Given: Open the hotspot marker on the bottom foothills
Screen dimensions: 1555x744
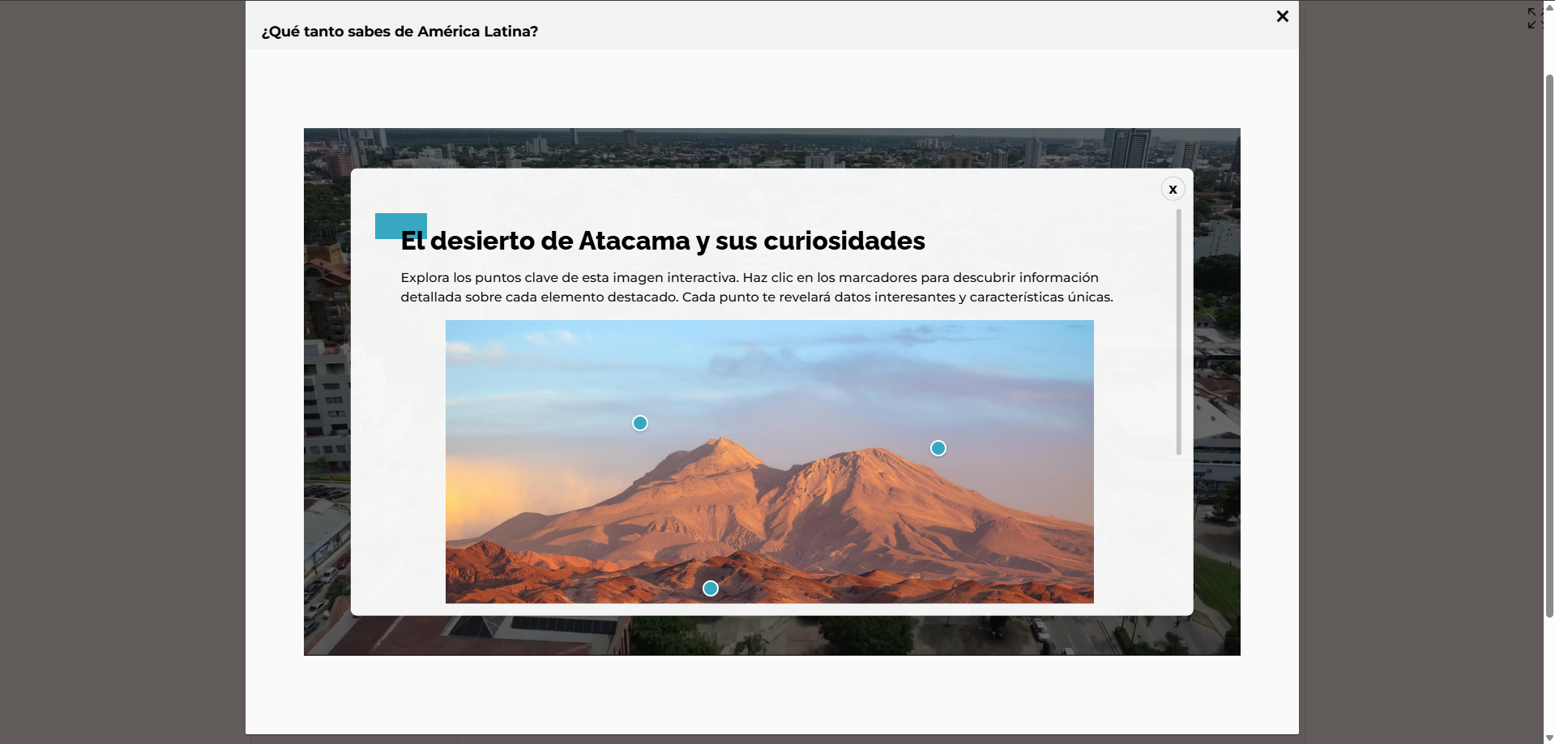Looking at the screenshot, I should click(711, 588).
